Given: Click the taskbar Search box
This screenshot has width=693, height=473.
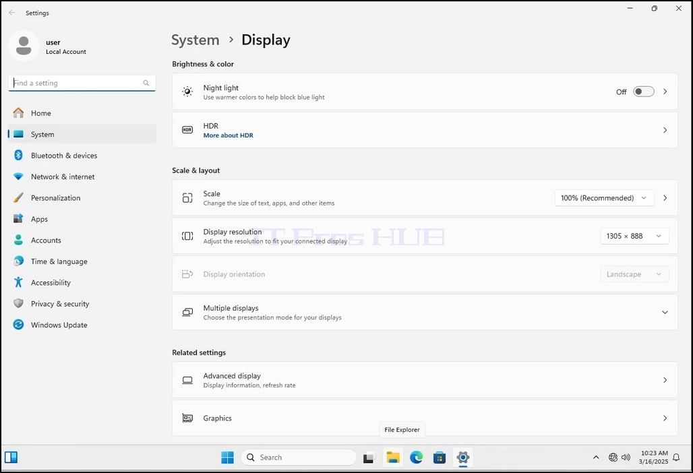Looking at the screenshot, I should [x=299, y=458].
